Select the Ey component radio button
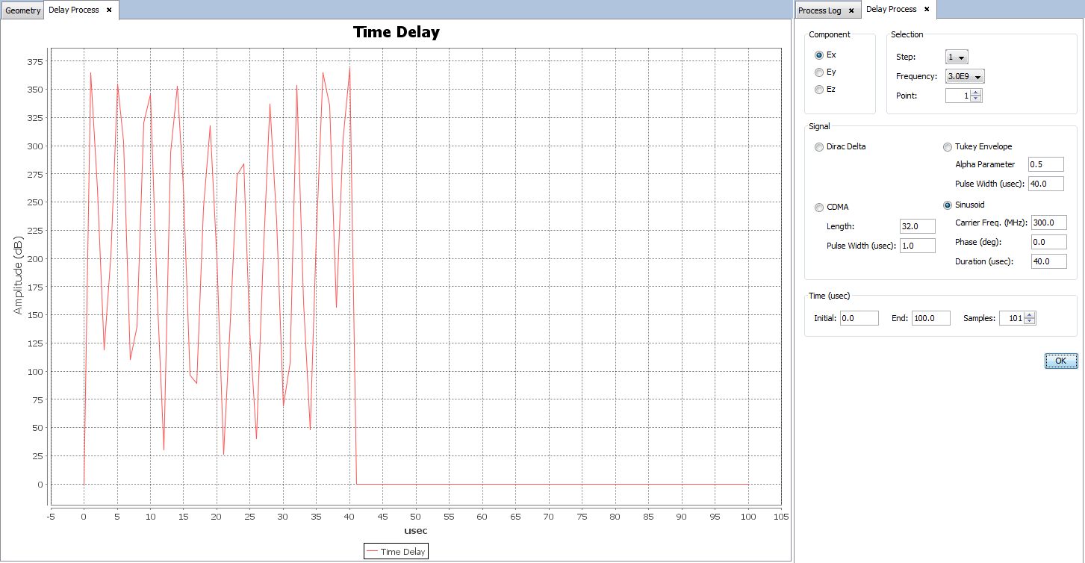 coord(819,72)
